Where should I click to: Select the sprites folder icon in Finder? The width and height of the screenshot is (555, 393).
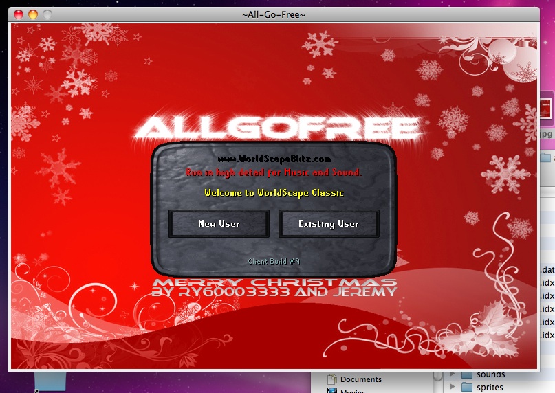467,387
